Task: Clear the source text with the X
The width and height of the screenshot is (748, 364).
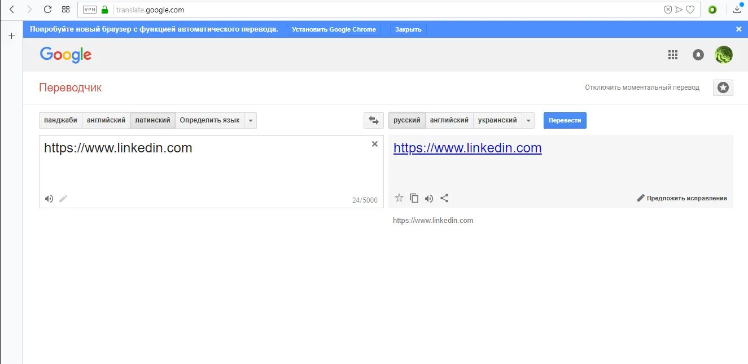Action: (374, 144)
